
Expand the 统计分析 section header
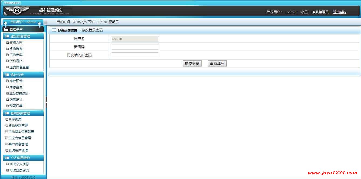click(23, 75)
